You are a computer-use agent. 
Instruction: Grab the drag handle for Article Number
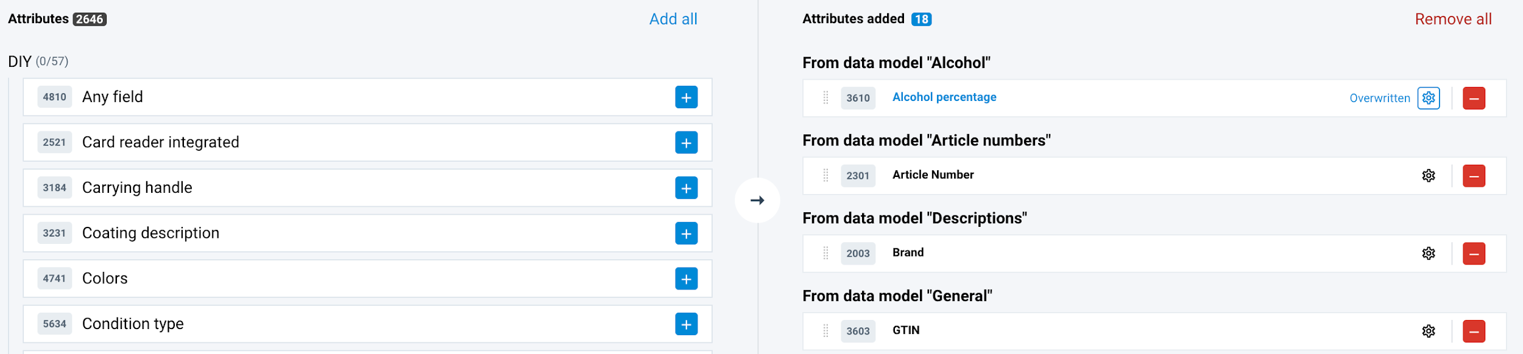click(825, 176)
